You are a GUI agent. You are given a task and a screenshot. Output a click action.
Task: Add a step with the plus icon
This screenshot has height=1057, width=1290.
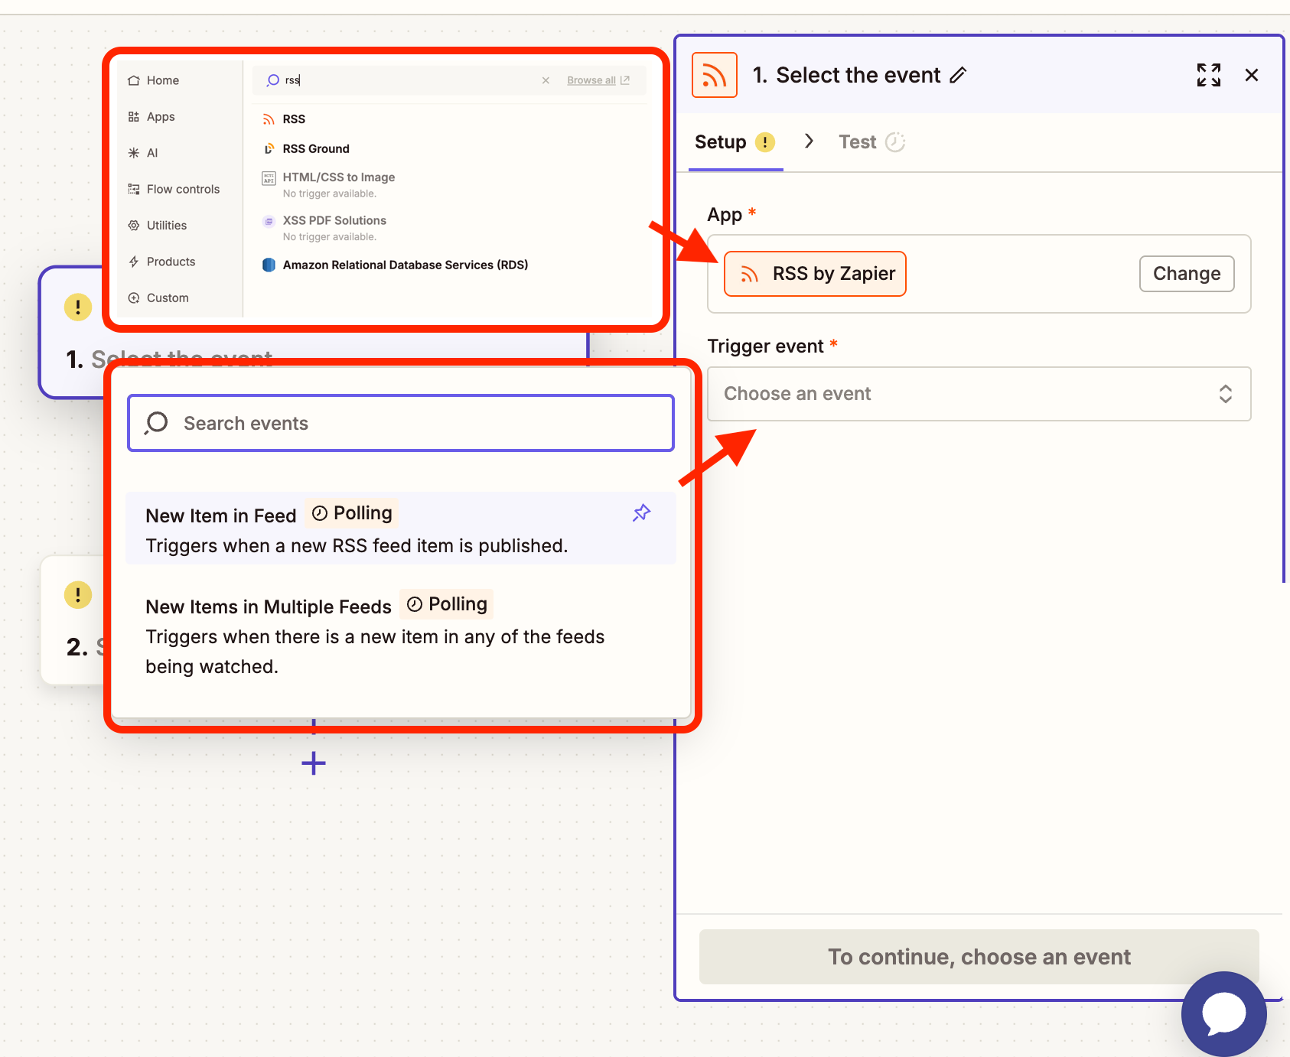(314, 763)
